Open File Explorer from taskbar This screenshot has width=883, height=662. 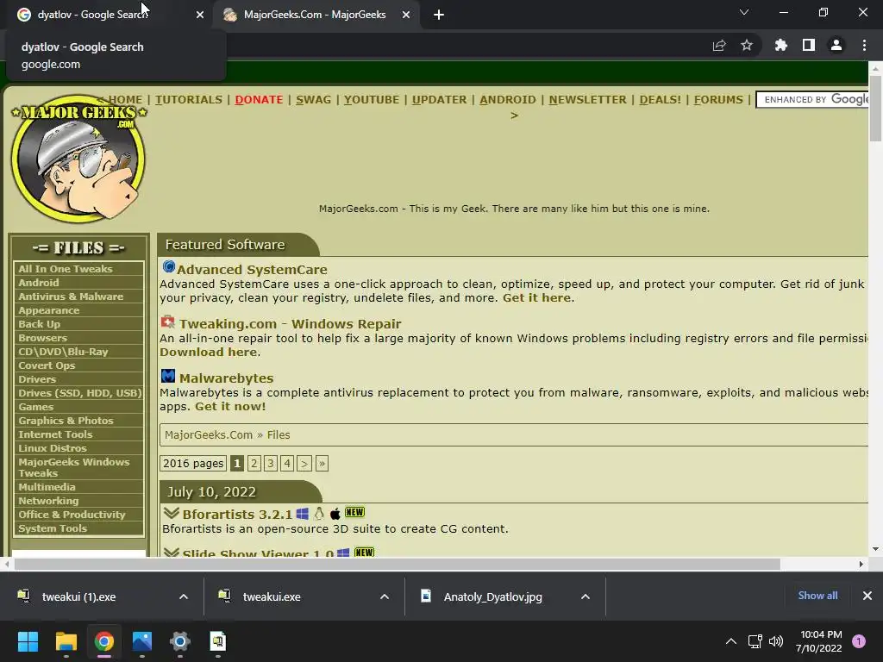tap(66, 641)
